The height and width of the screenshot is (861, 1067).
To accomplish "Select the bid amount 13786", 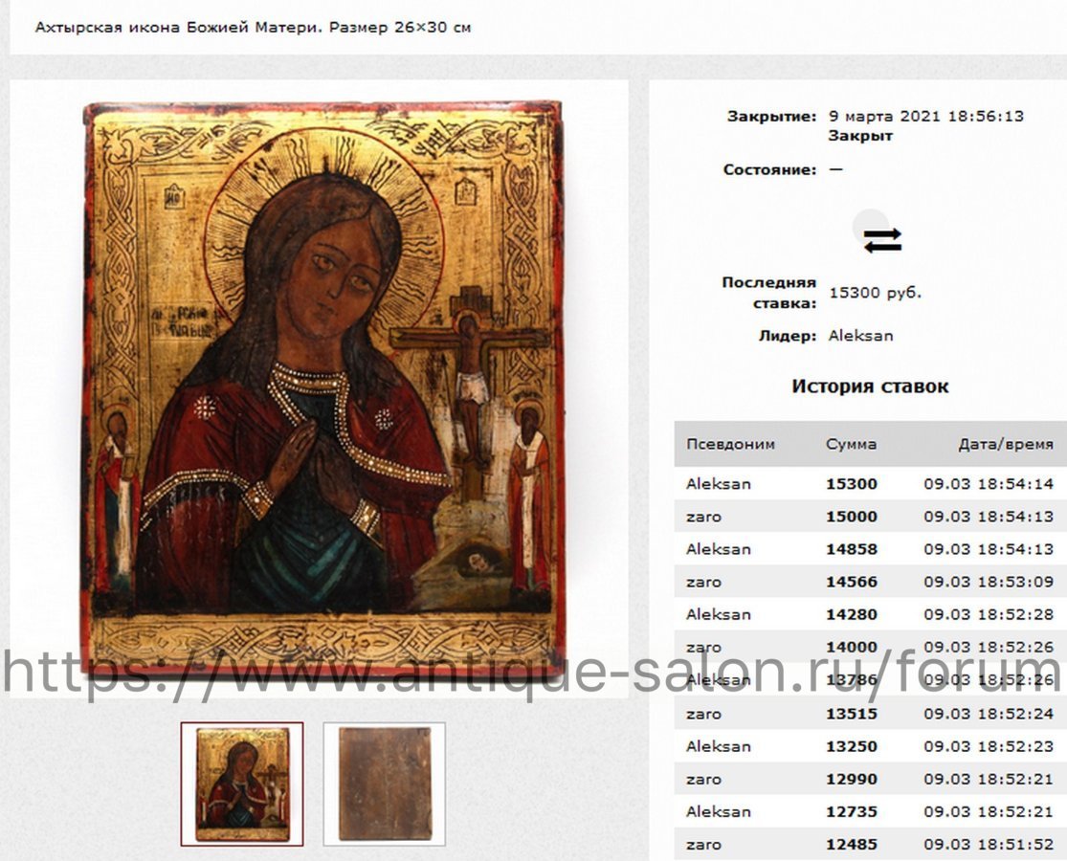I will coord(852,680).
